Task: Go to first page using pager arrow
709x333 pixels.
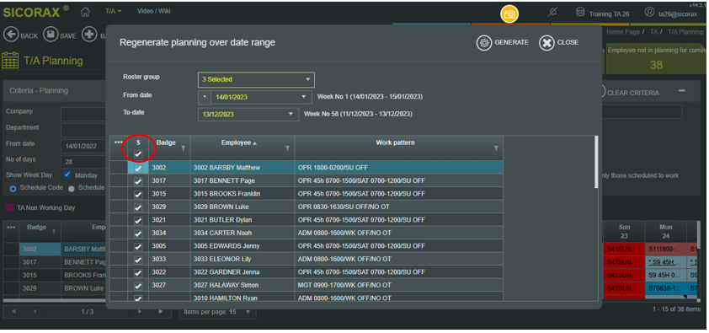Action: [x=13, y=312]
